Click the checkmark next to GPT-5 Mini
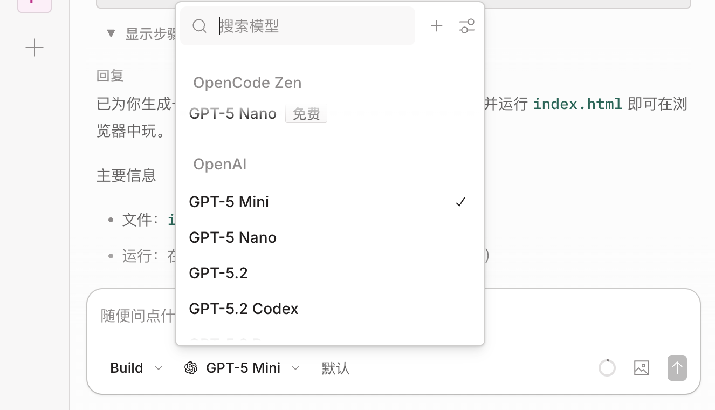Image resolution: width=715 pixels, height=410 pixels. pyautogui.click(x=460, y=202)
